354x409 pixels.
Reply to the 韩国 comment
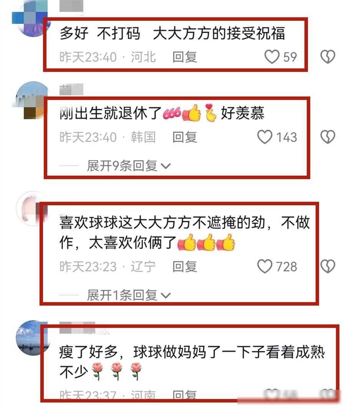185,137
